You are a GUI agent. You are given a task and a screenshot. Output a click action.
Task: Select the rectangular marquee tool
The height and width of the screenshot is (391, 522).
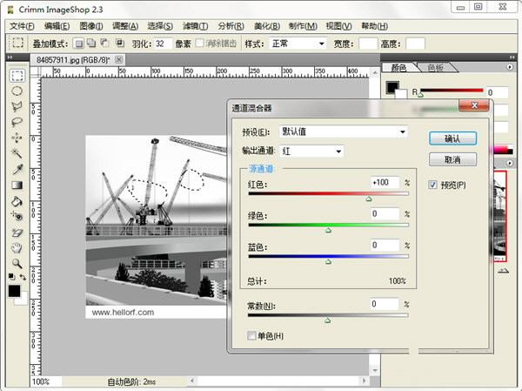point(17,76)
